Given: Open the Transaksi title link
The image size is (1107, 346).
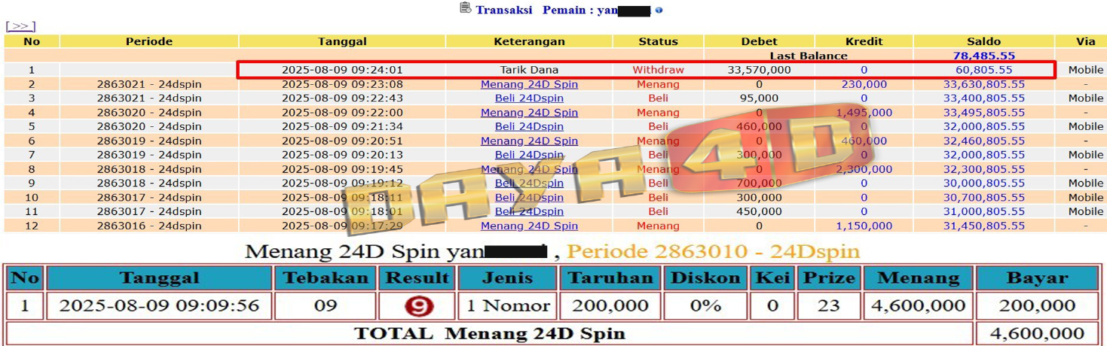Looking at the screenshot, I should click(503, 11).
